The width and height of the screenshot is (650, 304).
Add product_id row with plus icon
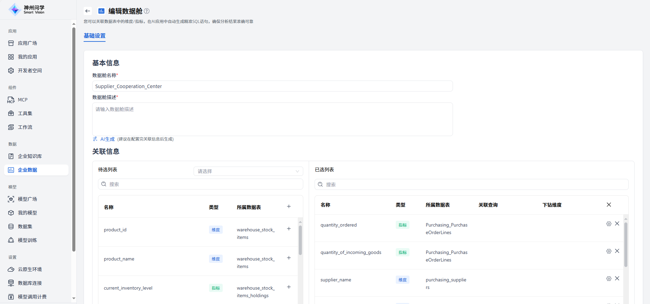pyautogui.click(x=289, y=229)
